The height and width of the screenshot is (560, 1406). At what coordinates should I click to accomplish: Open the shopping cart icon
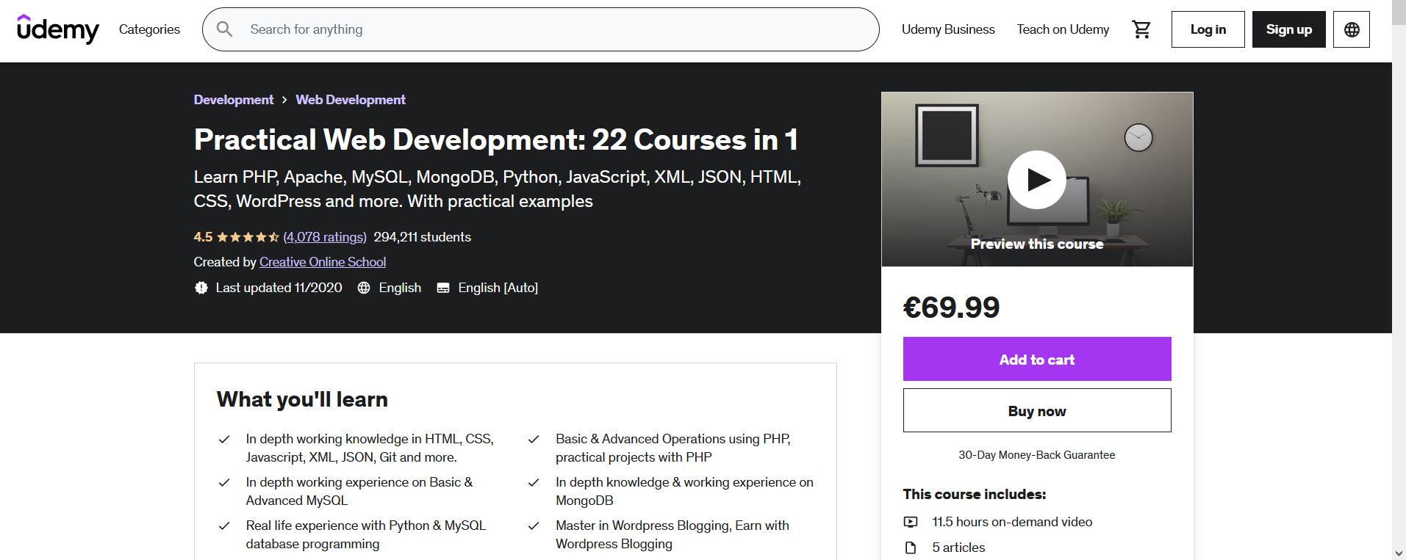(x=1141, y=29)
